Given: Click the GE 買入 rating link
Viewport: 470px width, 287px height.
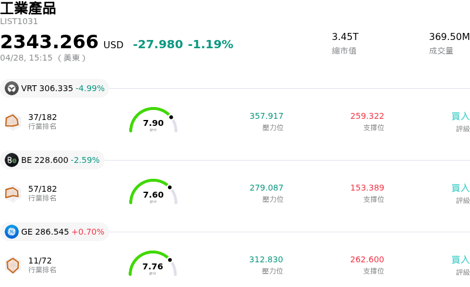Looking at the screenshot, I should [461, 260].
